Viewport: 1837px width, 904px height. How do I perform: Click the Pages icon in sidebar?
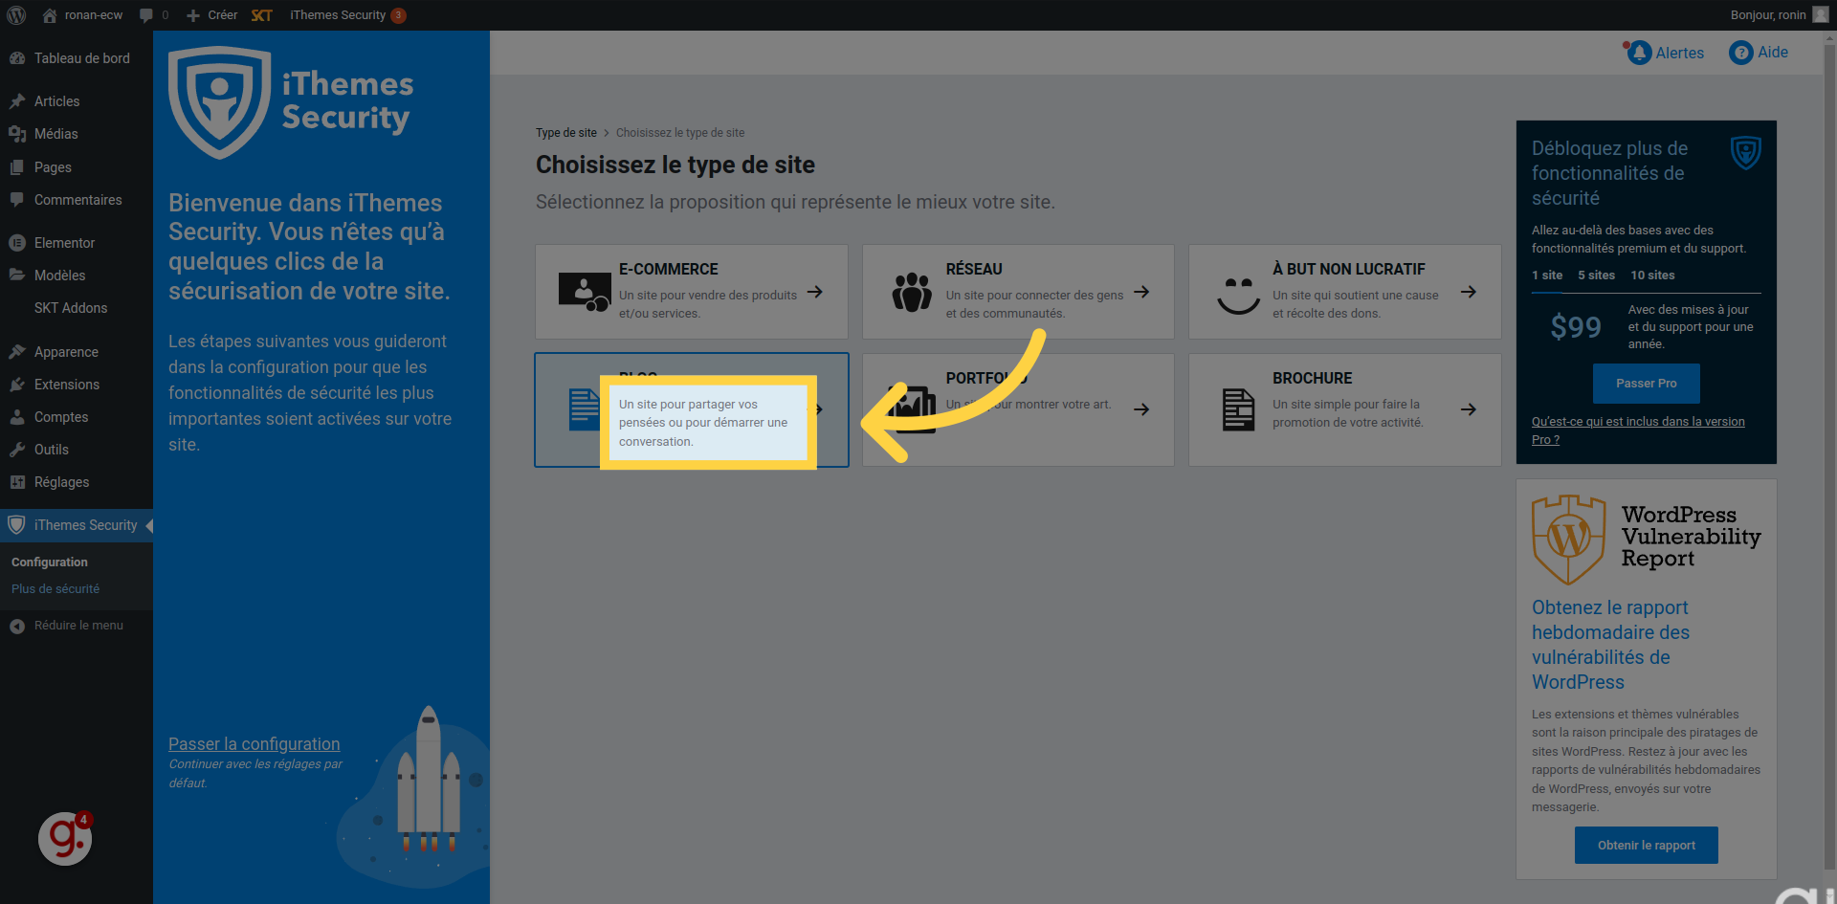pyautogui.click(x=17, y=167)
